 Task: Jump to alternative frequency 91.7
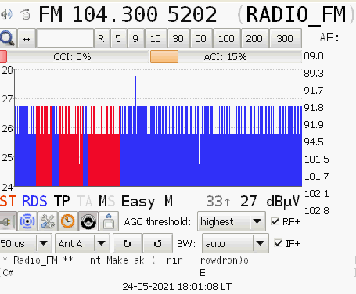point(314,91)
